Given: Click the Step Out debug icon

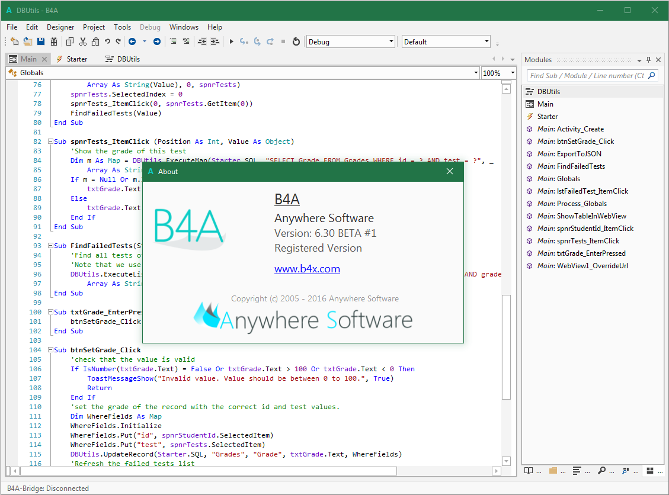Looking at the screenshot, I should click(270, 41).
